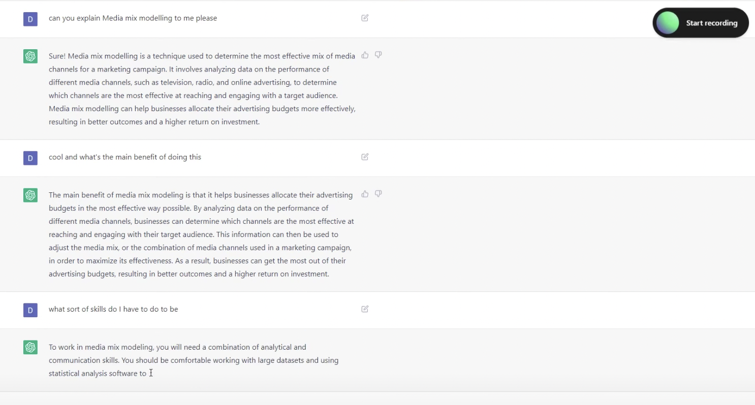
Task: Give a thumbs up to the first response
Action: (365, 55)
